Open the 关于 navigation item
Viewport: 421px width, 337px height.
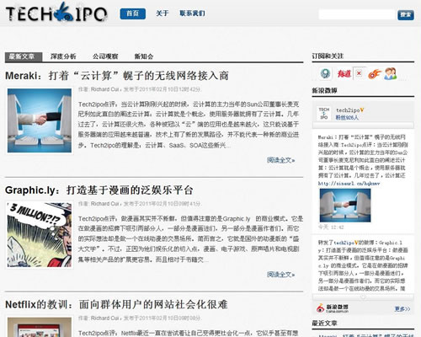(163, 13)
